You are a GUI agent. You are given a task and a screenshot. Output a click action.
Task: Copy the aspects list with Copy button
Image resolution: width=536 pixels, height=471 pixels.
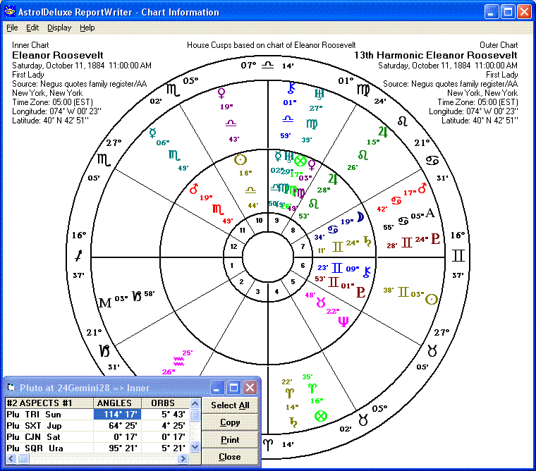pyautogui.click(x=230, y=422)
